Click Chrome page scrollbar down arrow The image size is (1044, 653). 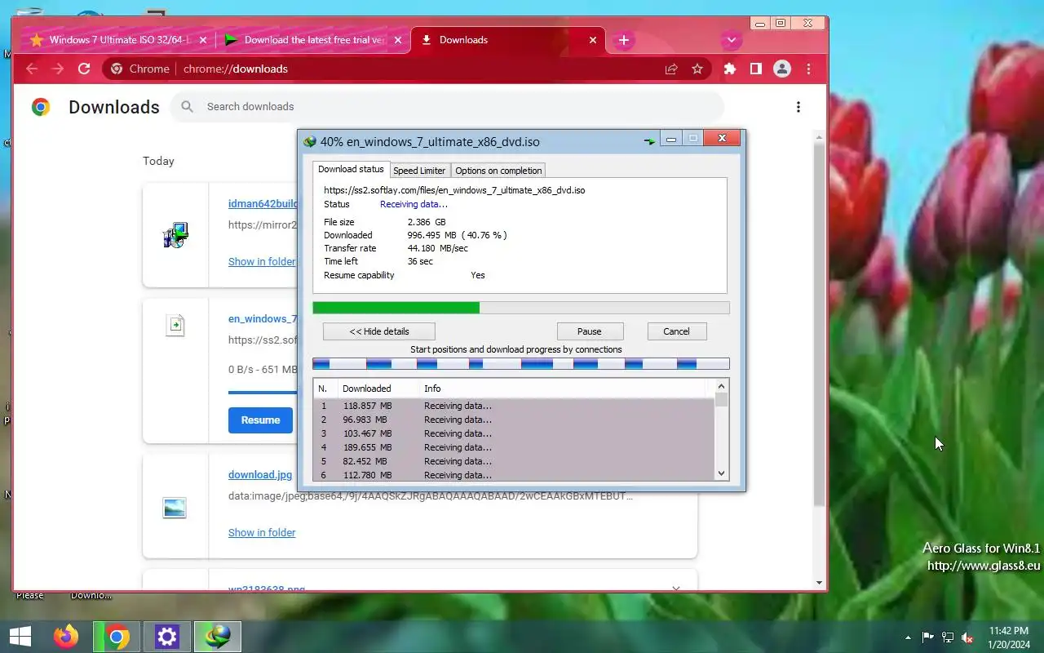click(820, 583)
